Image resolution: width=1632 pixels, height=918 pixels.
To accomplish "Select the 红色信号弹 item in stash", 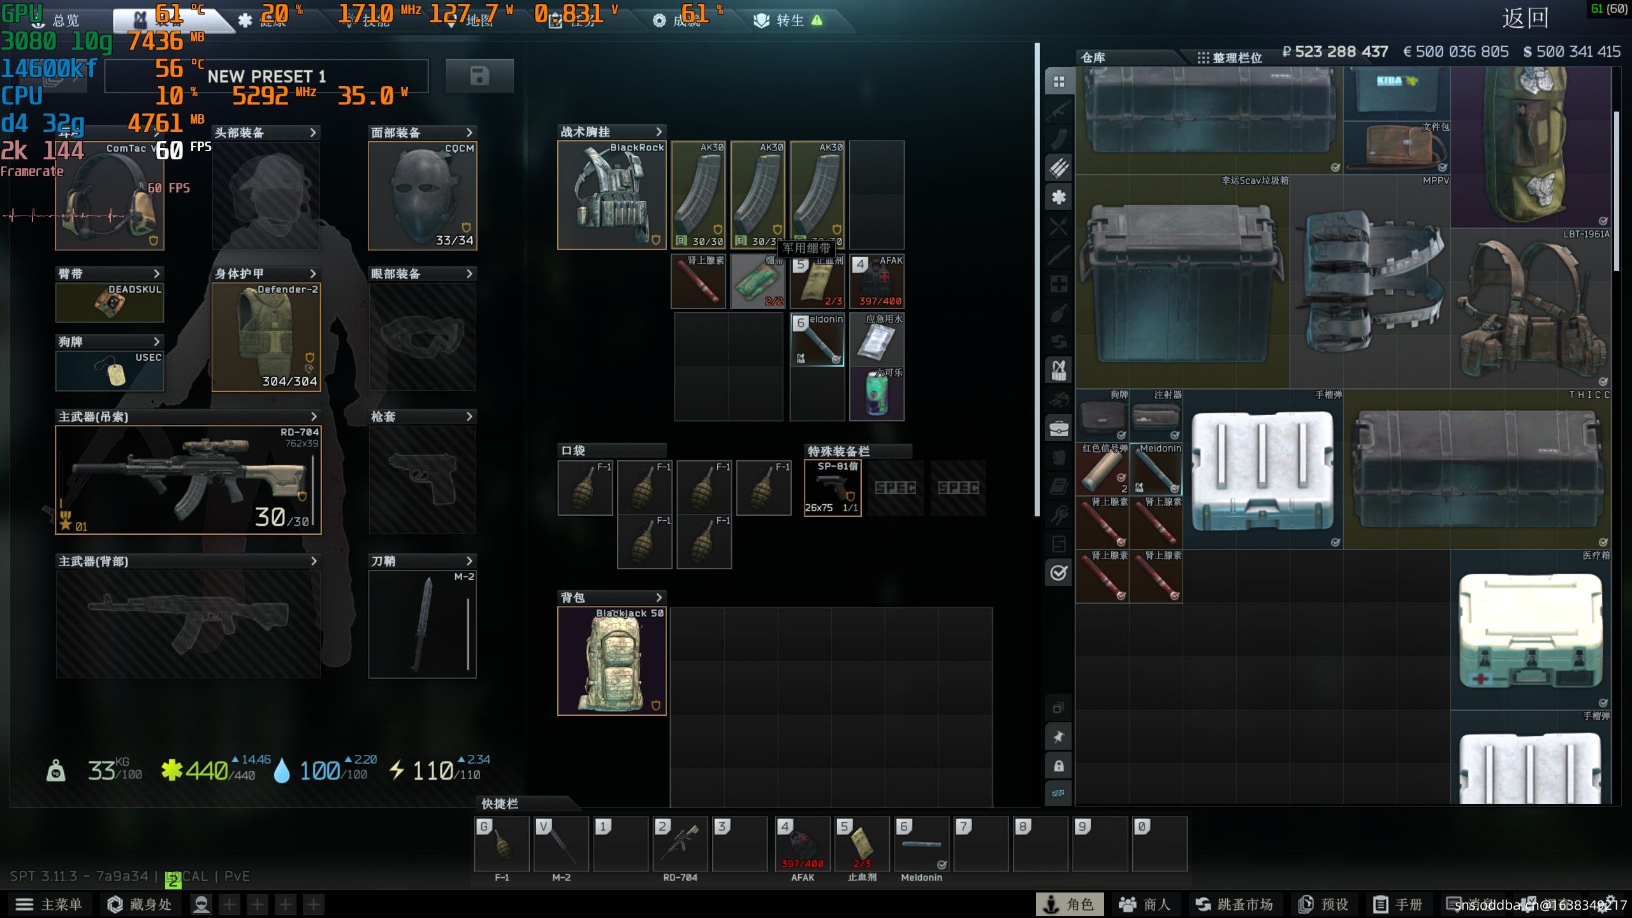I will pyautogui.click(x=1102, y=469).
